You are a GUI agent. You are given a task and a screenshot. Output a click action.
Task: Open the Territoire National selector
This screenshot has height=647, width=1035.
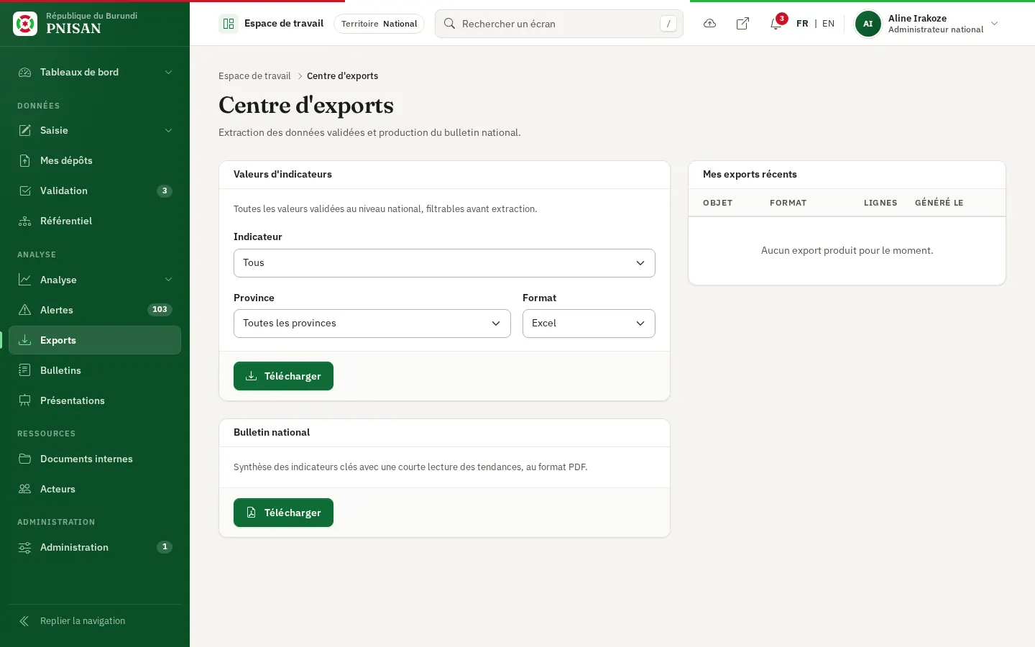pos(379,24)
